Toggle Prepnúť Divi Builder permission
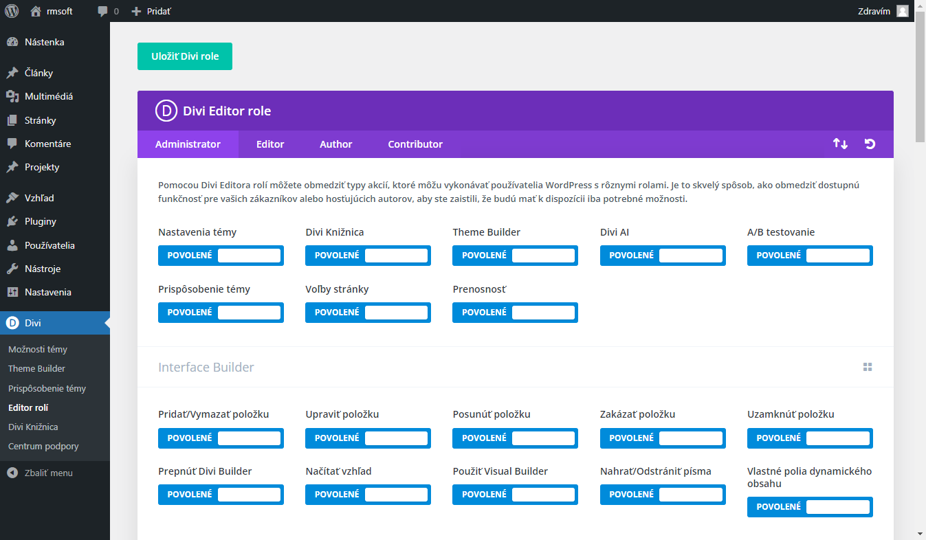 221,495
